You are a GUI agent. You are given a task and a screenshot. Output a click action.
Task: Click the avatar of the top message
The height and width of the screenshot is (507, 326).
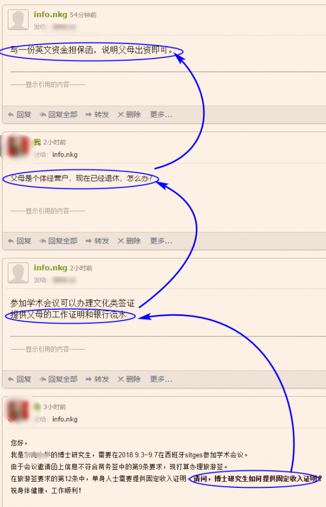coord(18,20)
